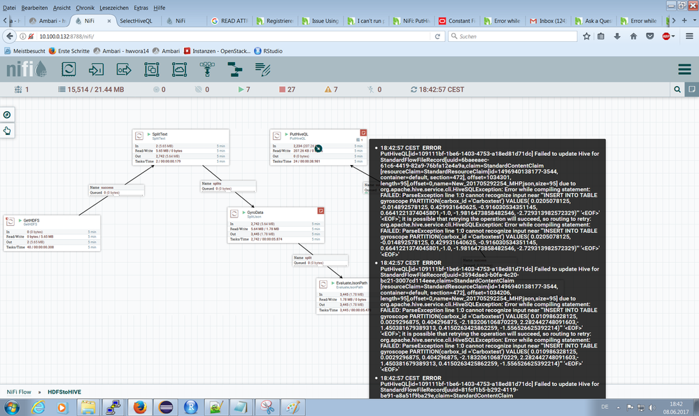Image resolution: width=699 pixels, height=416 pixels.
Task: Expand the Operate panel hand icon
Action: (x=7, y=130)
